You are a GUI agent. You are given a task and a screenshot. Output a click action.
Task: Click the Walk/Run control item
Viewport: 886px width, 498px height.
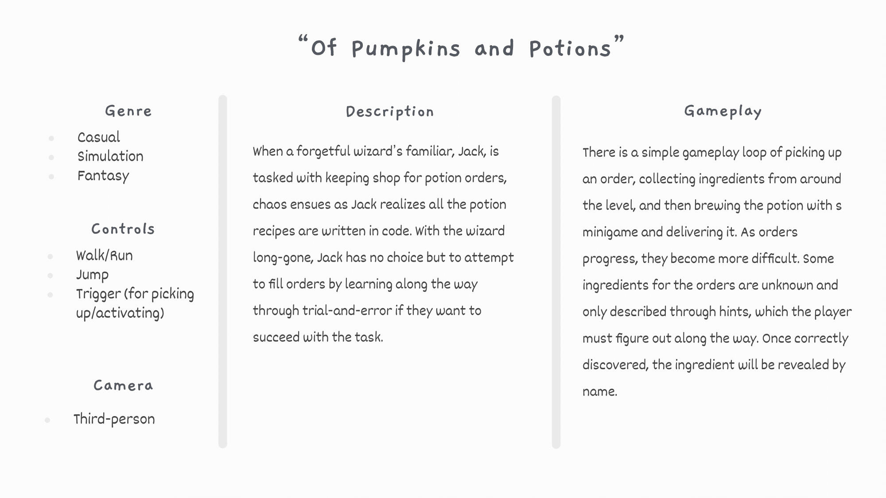tap(105, 255)
